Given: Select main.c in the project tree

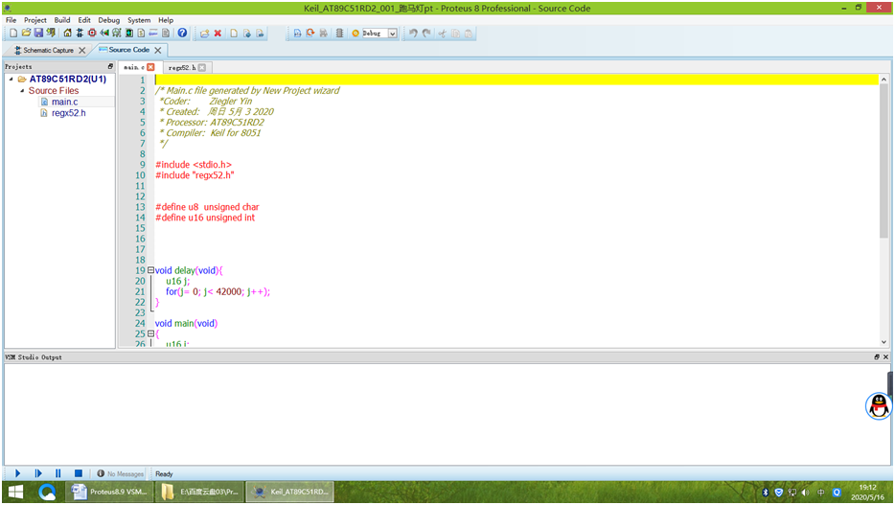Looking at the screenshot, I should point(64,102).
